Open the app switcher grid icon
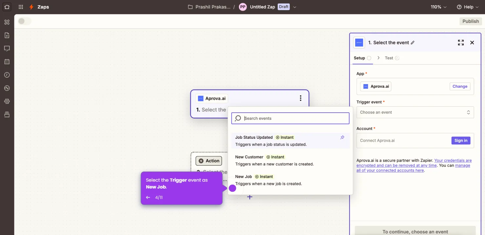 coord(20,7)
